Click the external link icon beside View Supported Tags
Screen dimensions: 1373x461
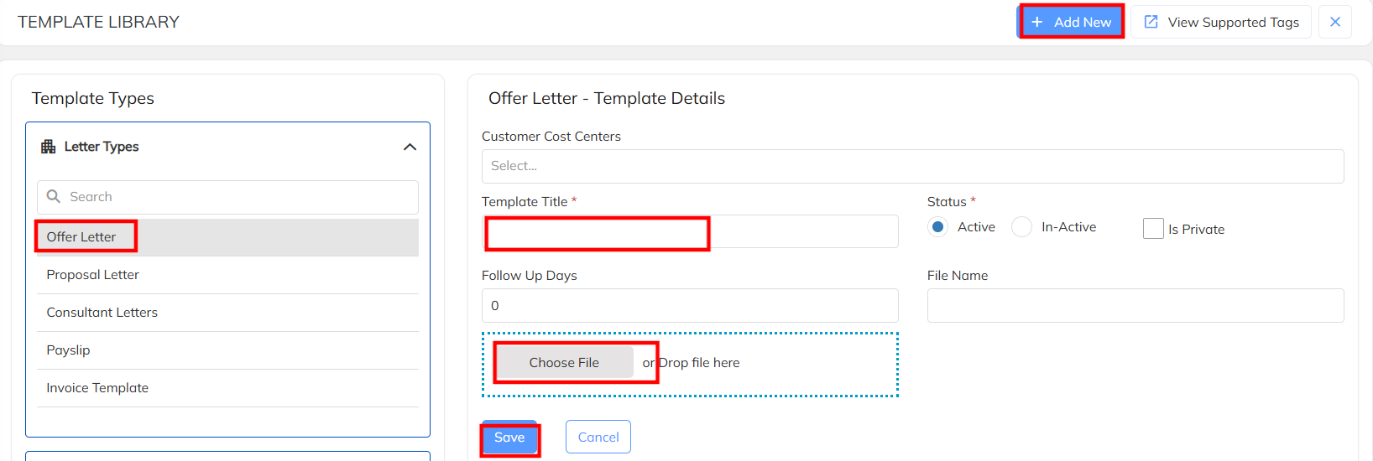1151,22
